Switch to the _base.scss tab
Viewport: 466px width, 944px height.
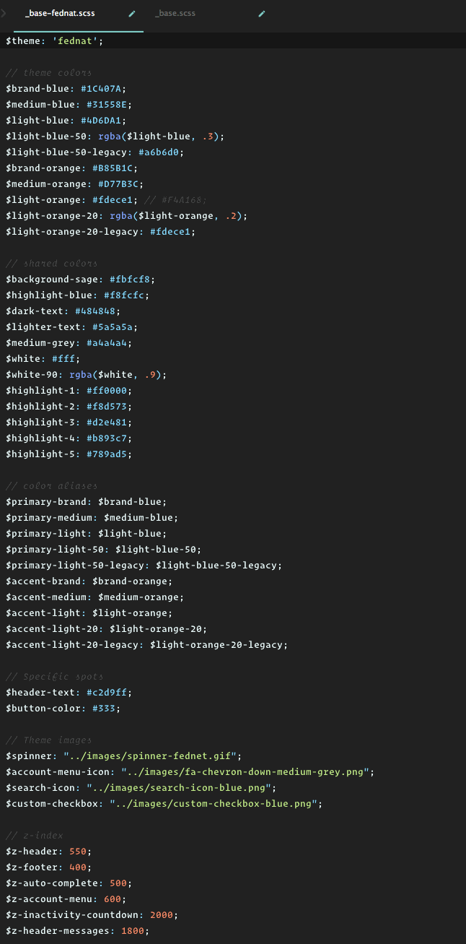pyautogui.click(x=175, y=13)
